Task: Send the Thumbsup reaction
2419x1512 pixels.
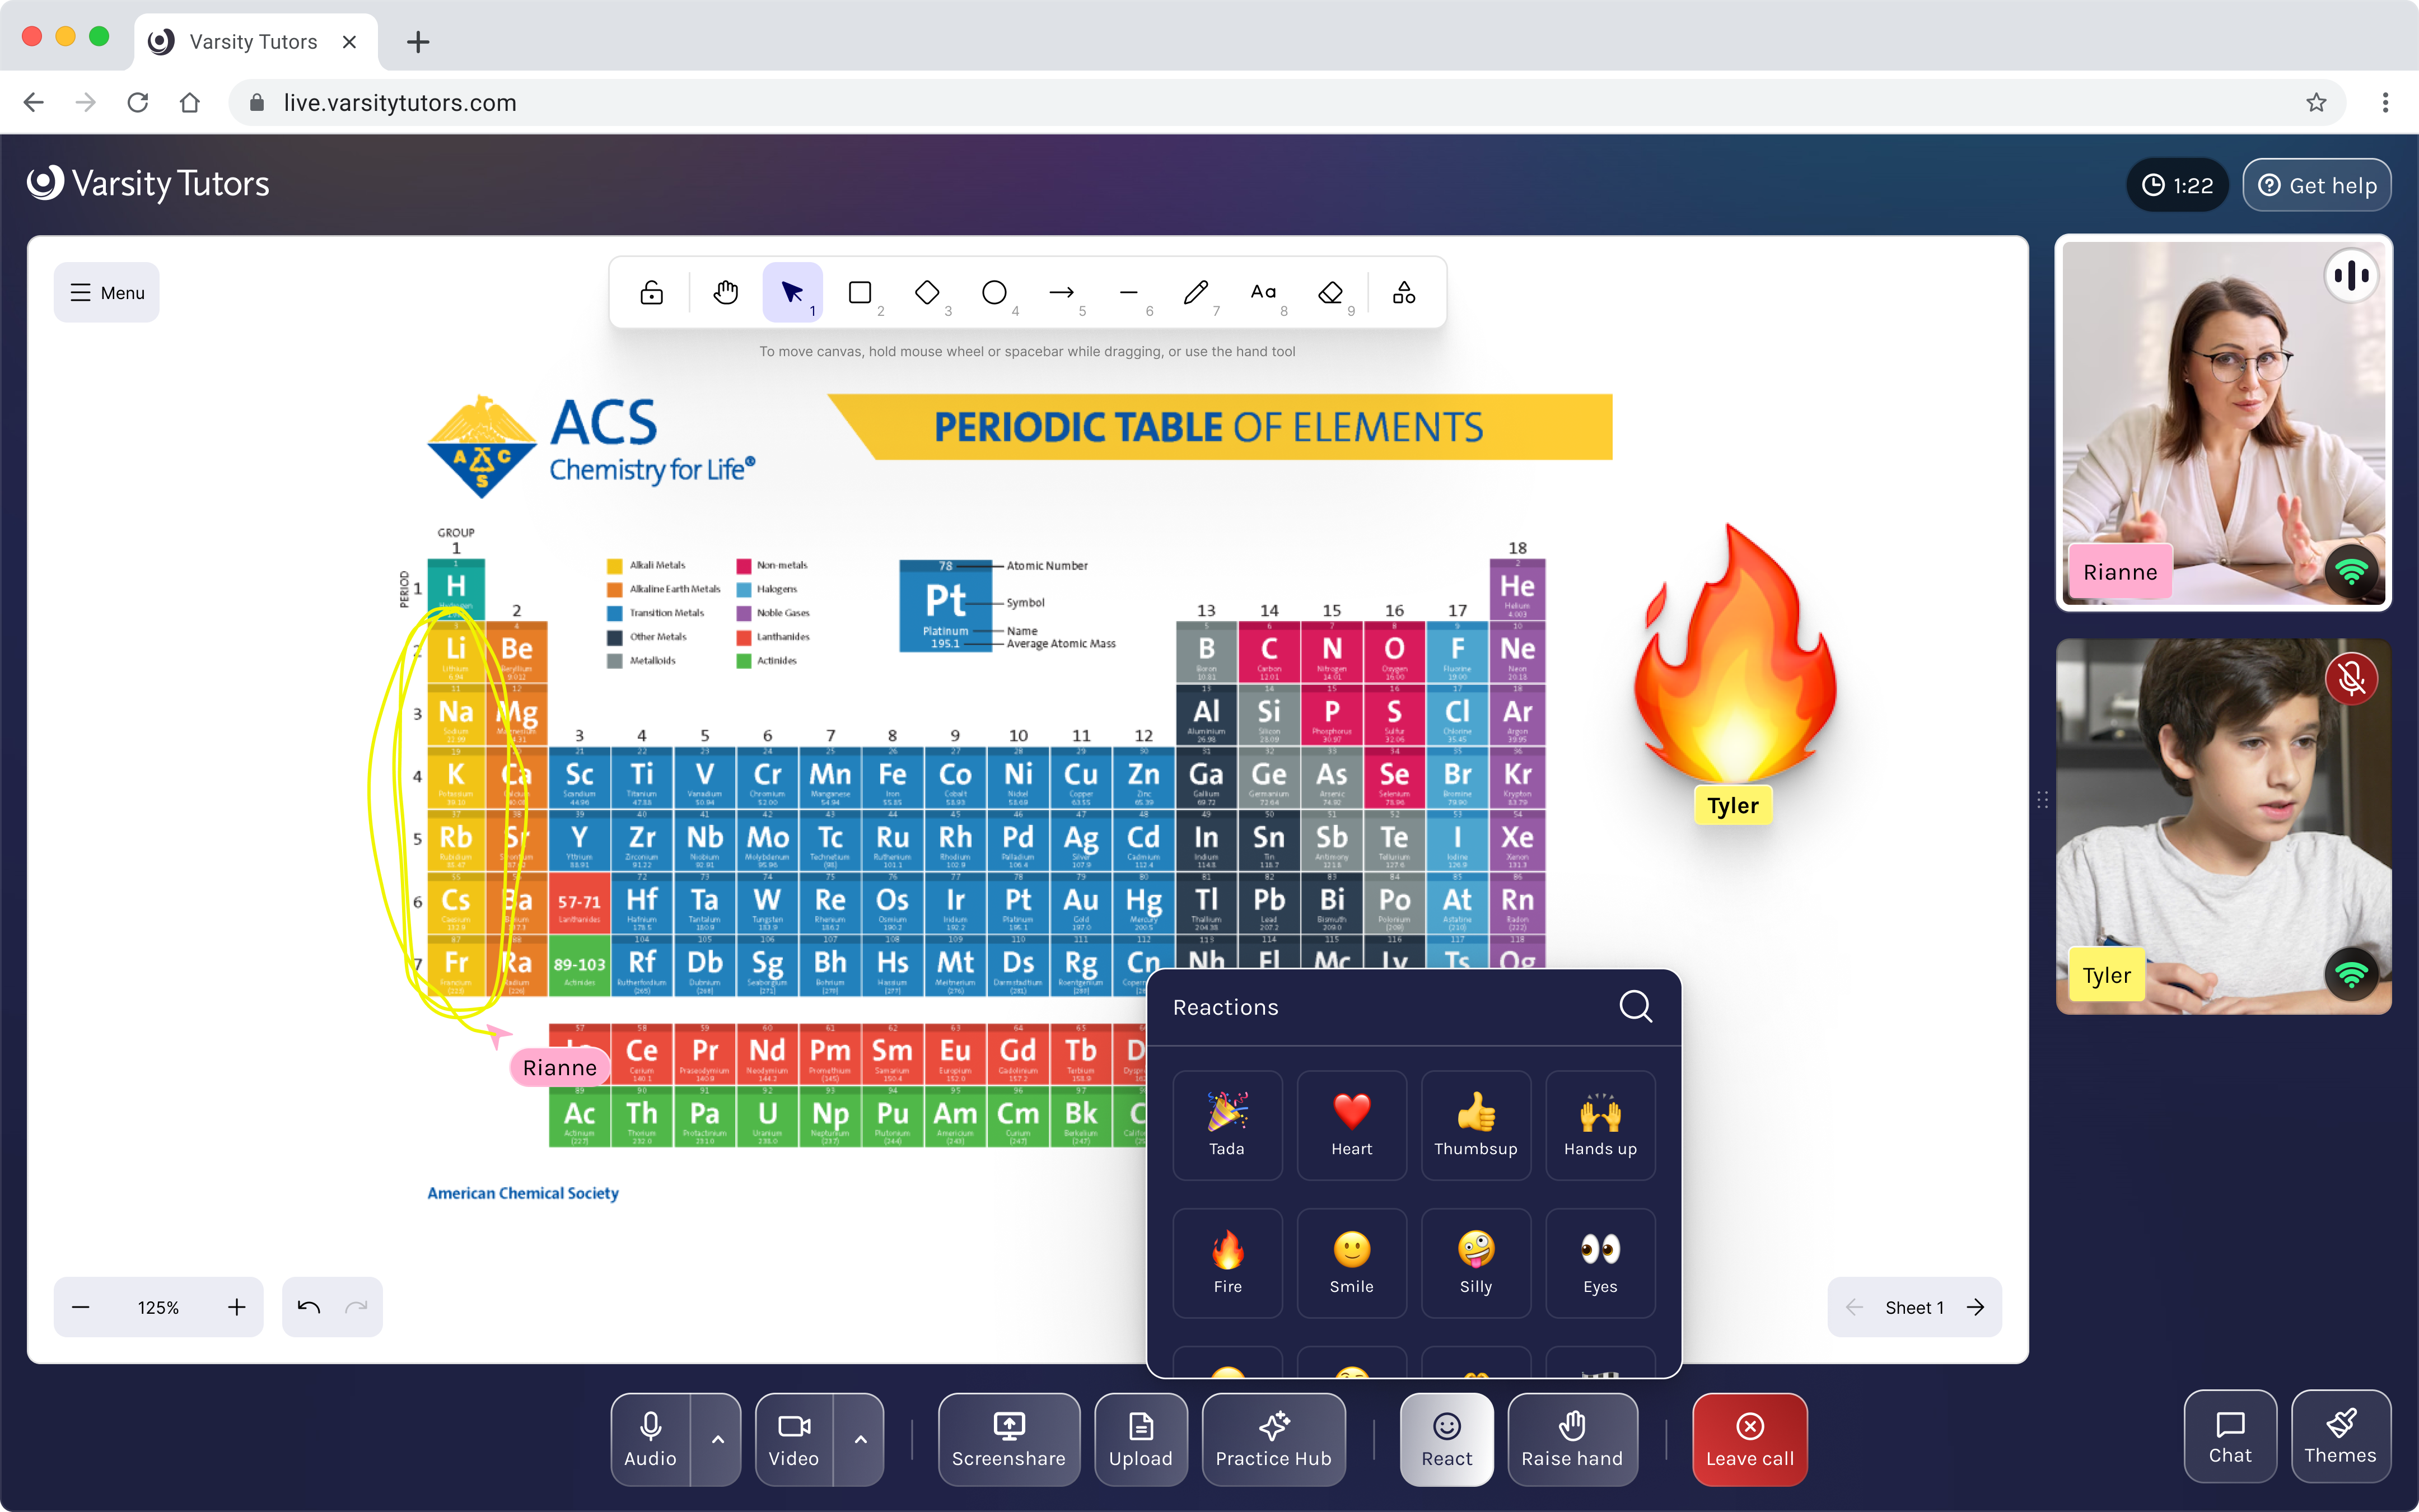Action: 1475,1124
